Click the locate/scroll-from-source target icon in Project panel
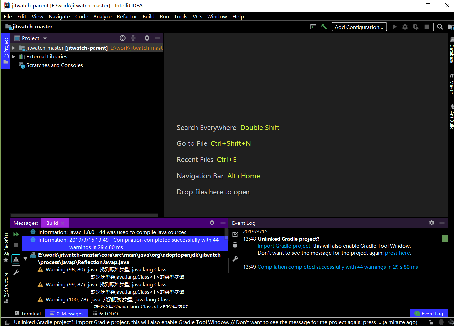The height and width of the screenshot is (326, 454). [x=123, y=38]
